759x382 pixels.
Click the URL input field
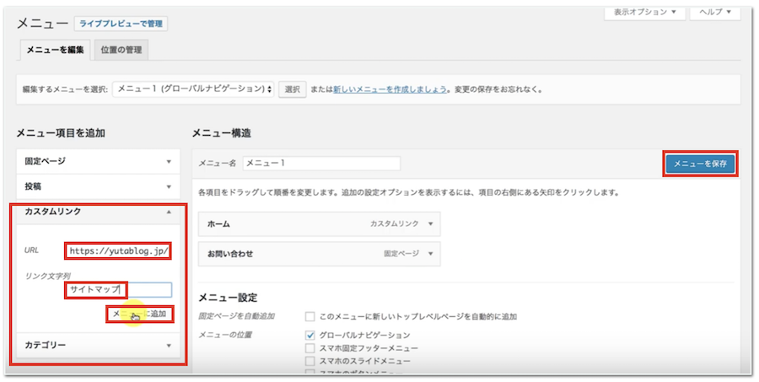click(x=119, y=250)
